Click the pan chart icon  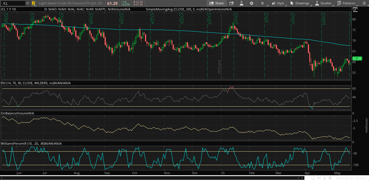pos(319,178)
